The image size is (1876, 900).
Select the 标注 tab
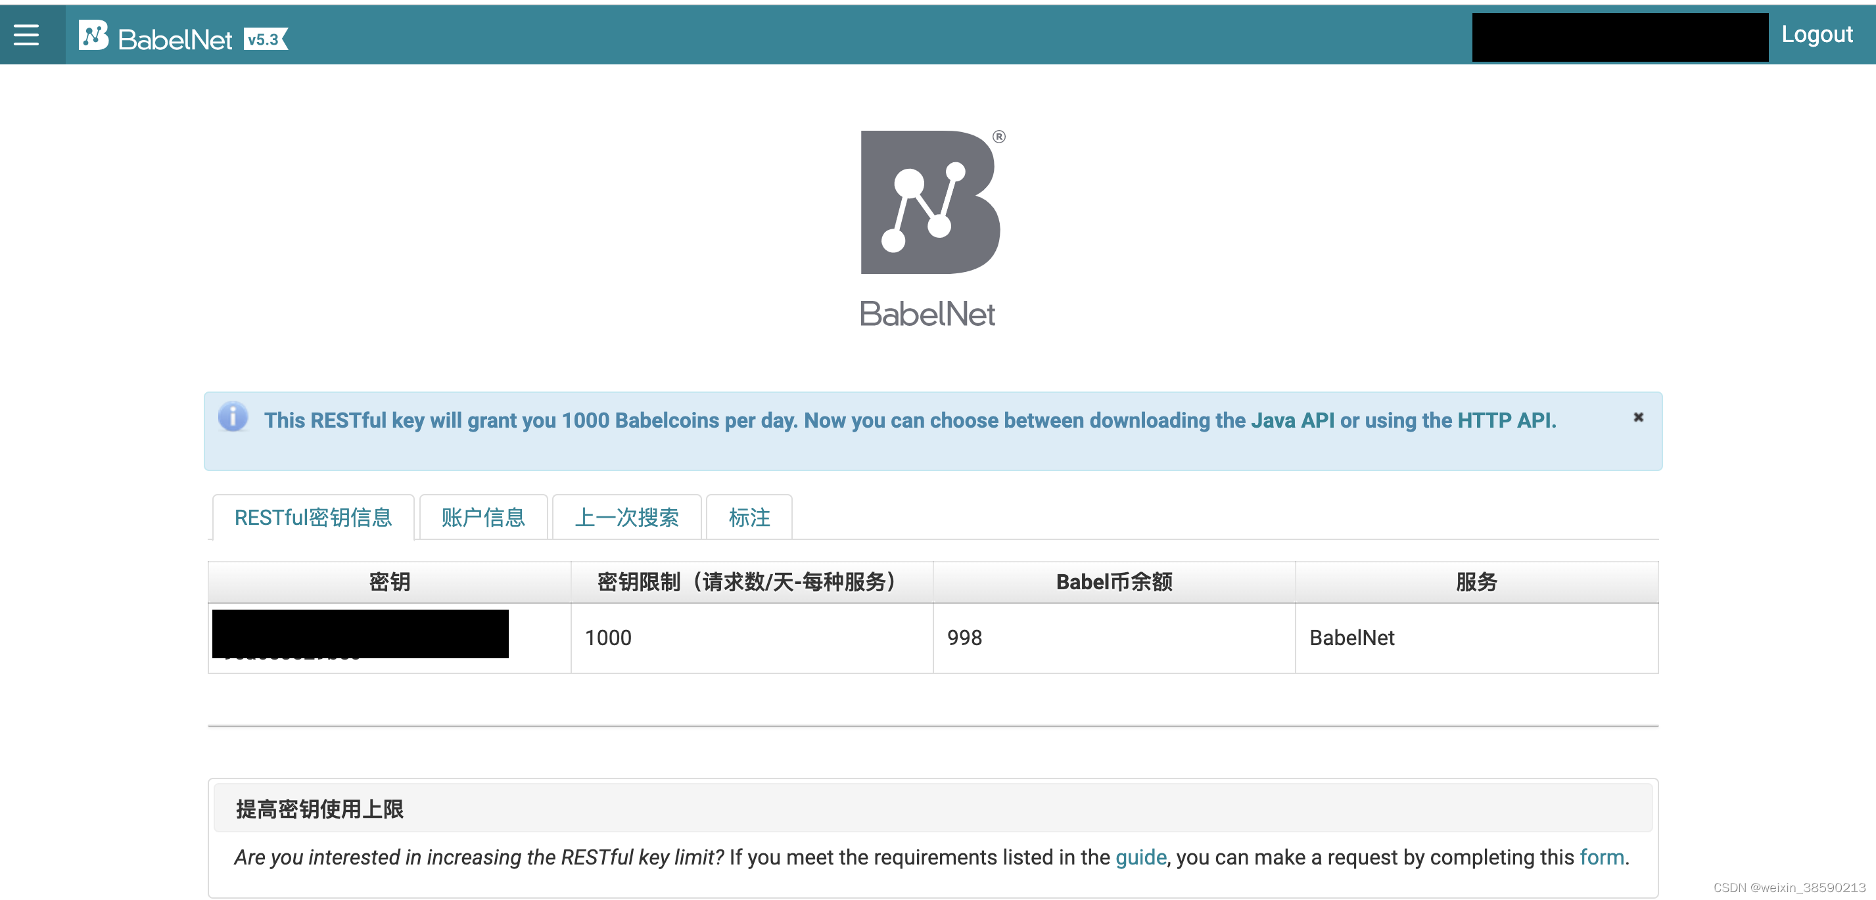[749, 517]
